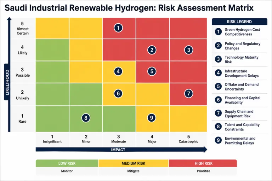This screenshot has height=181, width=272.
Task: Select the LOW RISK green legend bar
Action: click(x=67, y=163)
